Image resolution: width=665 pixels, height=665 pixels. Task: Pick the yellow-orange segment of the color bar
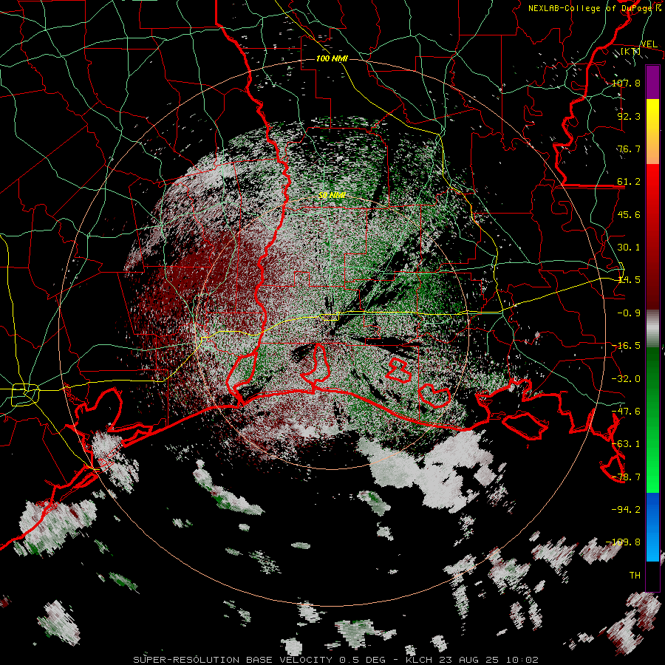tap(652, 132)
